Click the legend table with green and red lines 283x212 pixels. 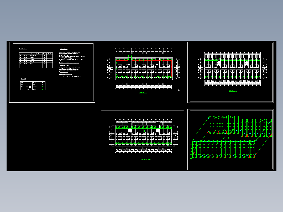coord(33,86)
